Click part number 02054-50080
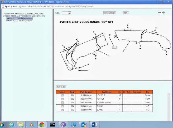The image size is (173, 128). (x=86, y=99)
